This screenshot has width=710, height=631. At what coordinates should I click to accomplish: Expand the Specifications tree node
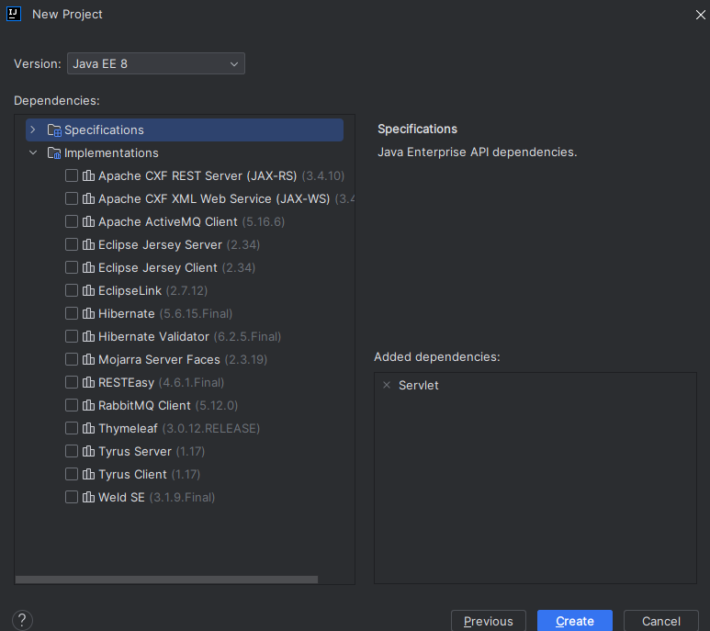click(x=32, y=130)
